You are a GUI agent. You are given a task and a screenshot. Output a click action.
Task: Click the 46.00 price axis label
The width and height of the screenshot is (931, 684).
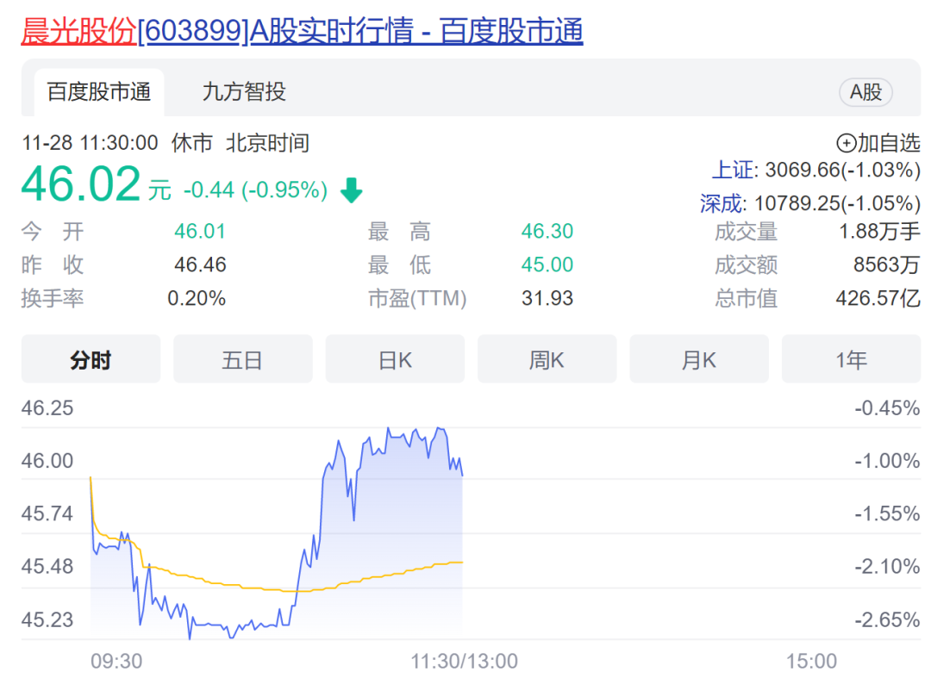click(x=47, y=461)
